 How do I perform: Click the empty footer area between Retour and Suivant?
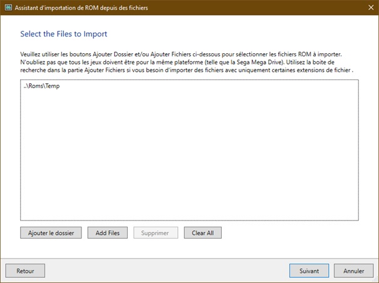coord(163,271)
